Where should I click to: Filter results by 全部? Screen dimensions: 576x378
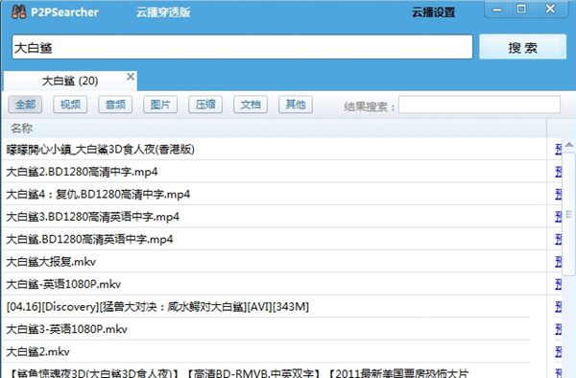point(25,105)
